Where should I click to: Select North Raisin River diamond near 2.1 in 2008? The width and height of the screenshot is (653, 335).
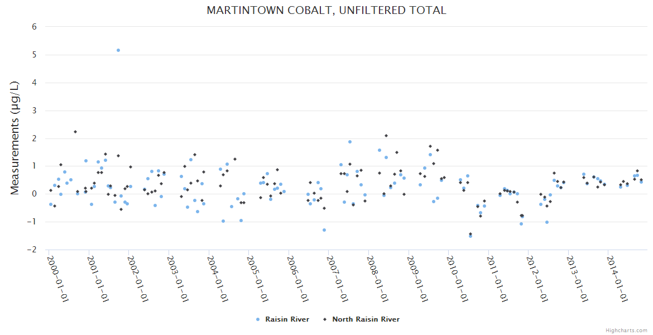tap(386, 136)
